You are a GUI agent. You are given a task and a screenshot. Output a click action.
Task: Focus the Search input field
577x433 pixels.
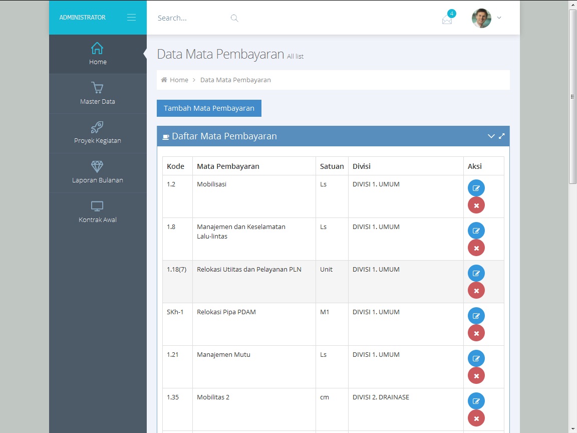pos(191,18)
